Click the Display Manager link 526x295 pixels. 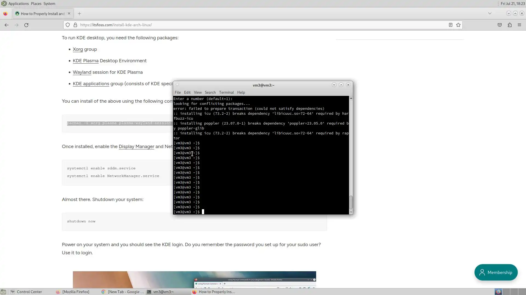[x=136, y=146]
